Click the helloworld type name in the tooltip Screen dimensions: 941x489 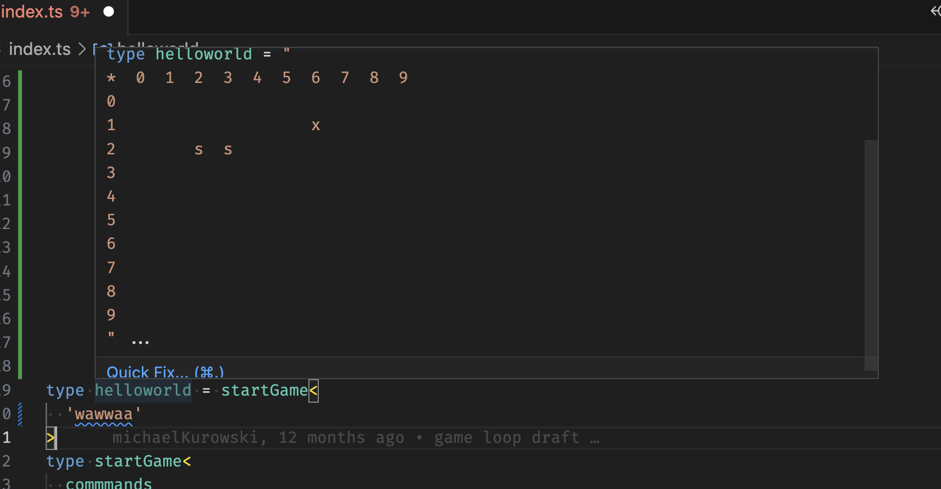point(203,53)
